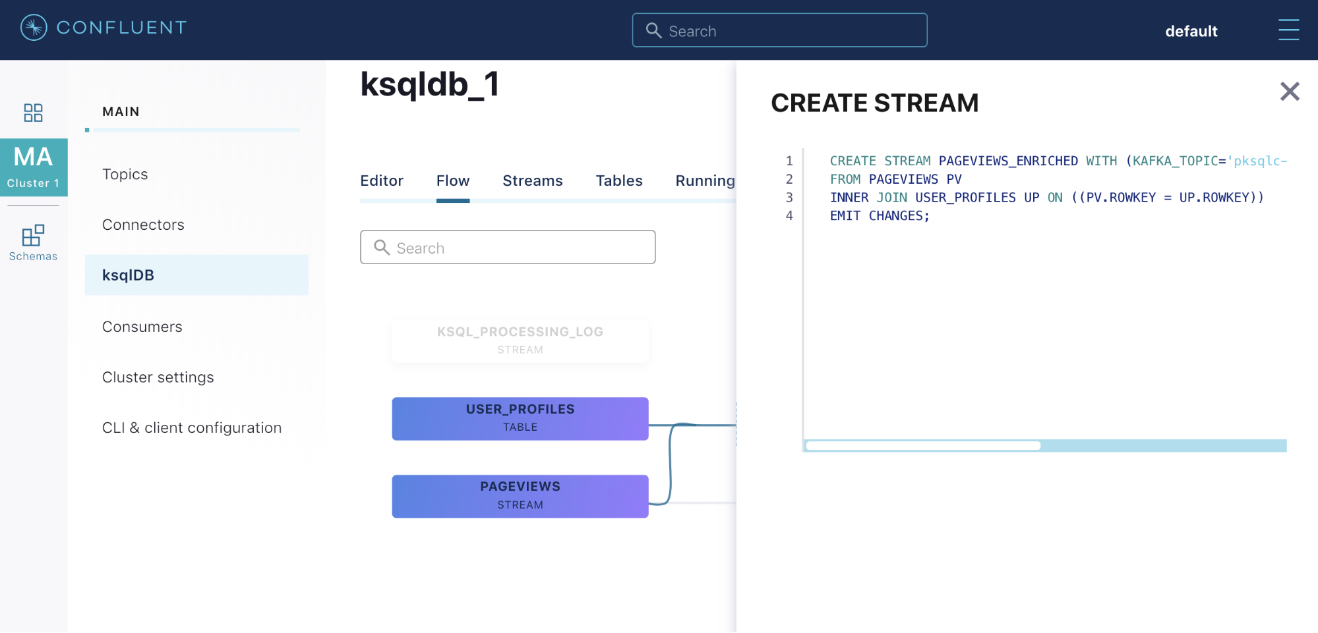Viewport: 1318px width, 633px height.
Task: Go to Consumers page
Action: [x=142, y=327]
